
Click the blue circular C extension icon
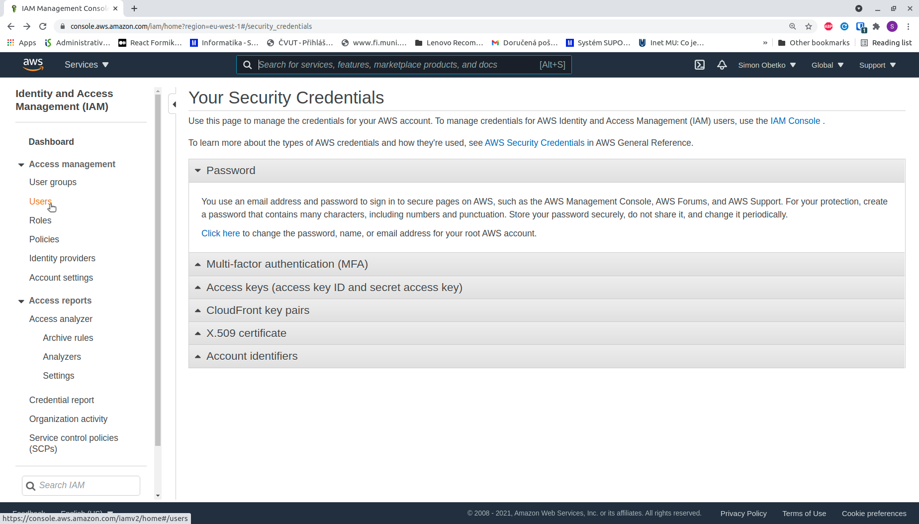click(x=844, y=26)
